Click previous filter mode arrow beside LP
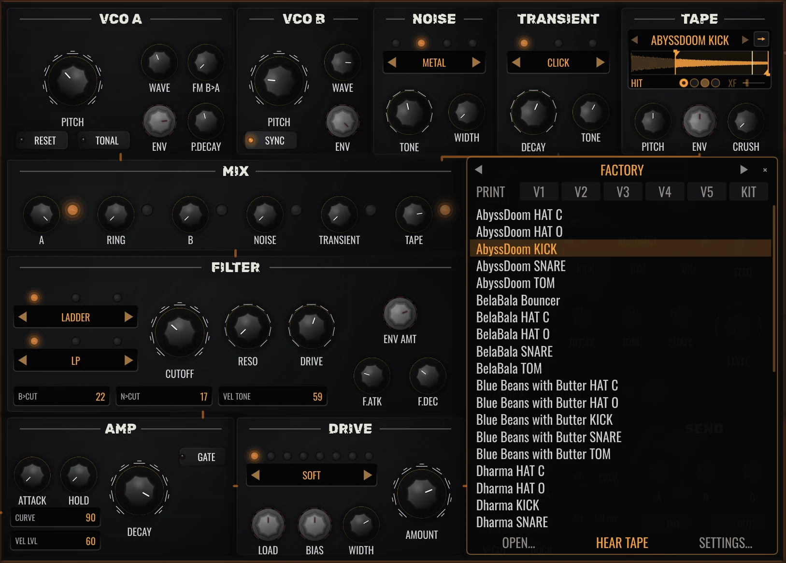786x563 pixels. click(22, 361)
